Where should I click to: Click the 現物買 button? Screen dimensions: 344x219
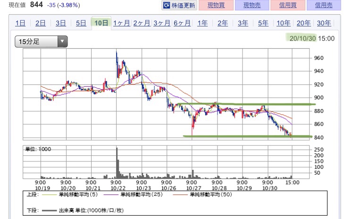click(x=216, y=5)
